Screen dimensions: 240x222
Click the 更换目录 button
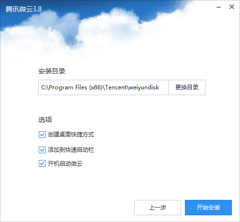pyautogui.click(x=187, y=87)
